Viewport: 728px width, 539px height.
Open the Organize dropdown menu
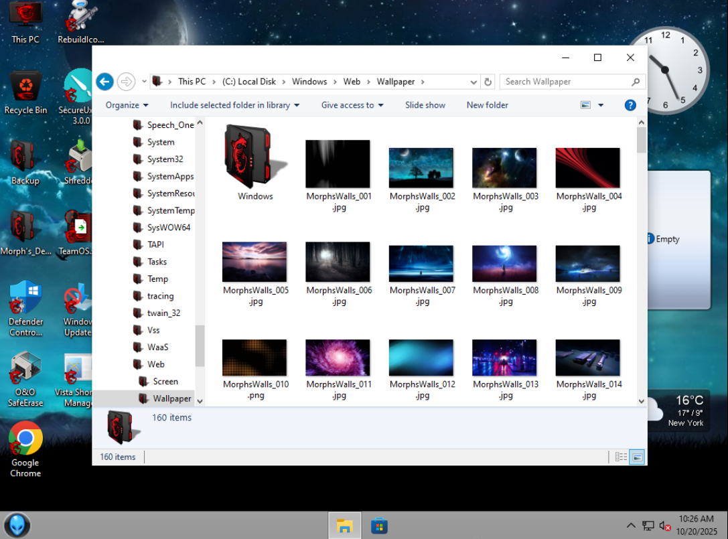click(x=127, y=105)
